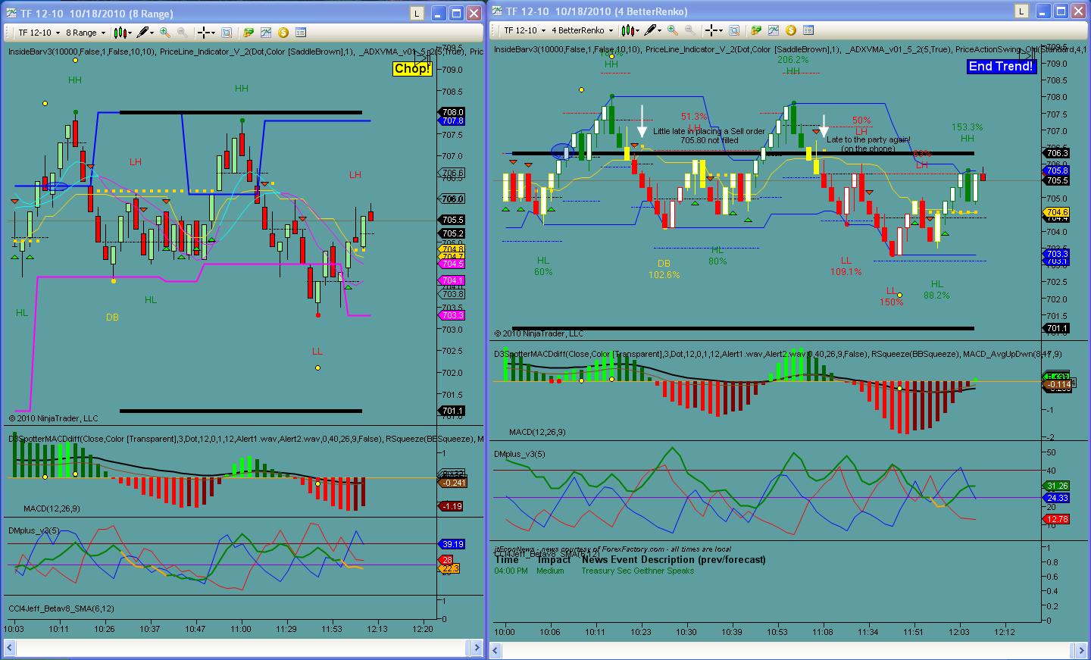Click the black 706.3 price marker in the BetterRenko chart
The height and width of the screenshot is (660, 1091).
point(1057,153)
